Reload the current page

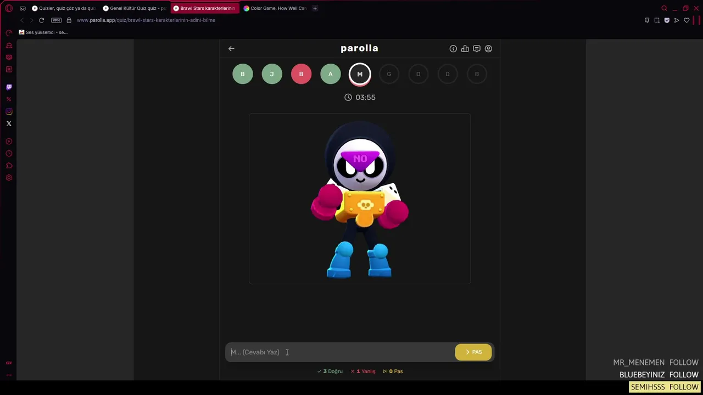(41, 20)
